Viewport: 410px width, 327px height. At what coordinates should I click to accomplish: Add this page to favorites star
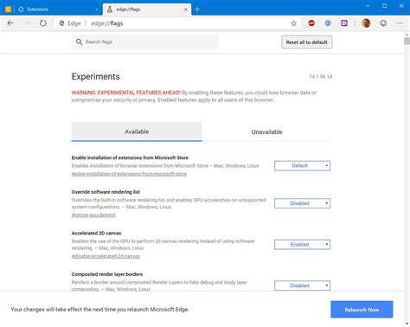click(x=293, y=23)
